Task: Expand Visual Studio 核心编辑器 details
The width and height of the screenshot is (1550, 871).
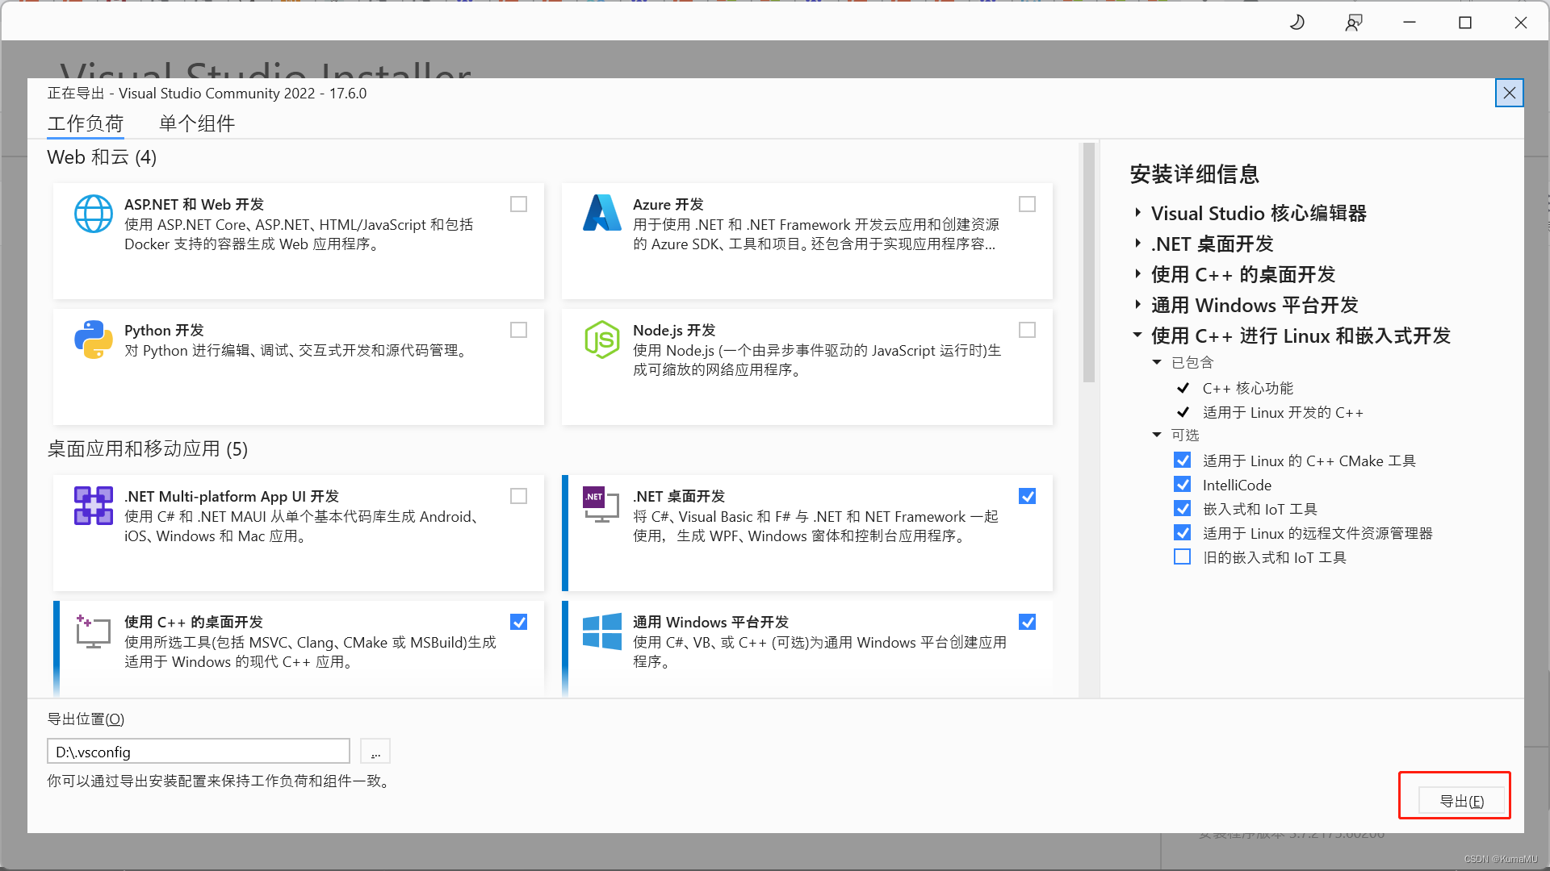Action: pyautogui.click(x=1137, y=213)
